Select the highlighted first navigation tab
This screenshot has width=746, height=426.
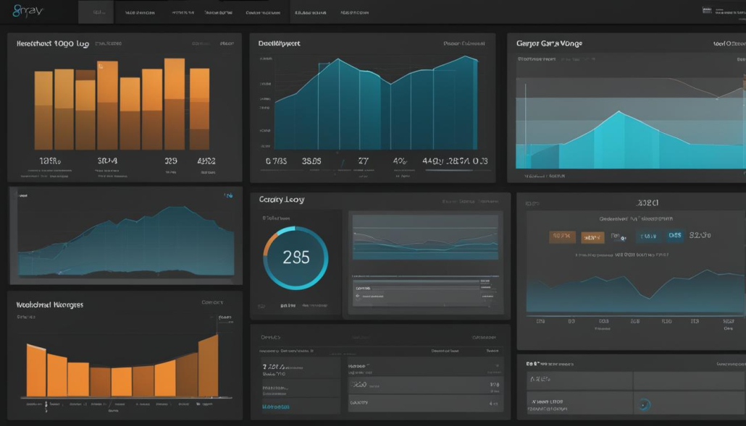click(96, 12)
